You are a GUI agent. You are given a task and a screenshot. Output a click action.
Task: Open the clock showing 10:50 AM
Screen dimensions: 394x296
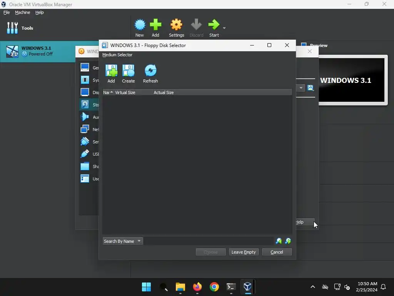click(x=367, y=287)
